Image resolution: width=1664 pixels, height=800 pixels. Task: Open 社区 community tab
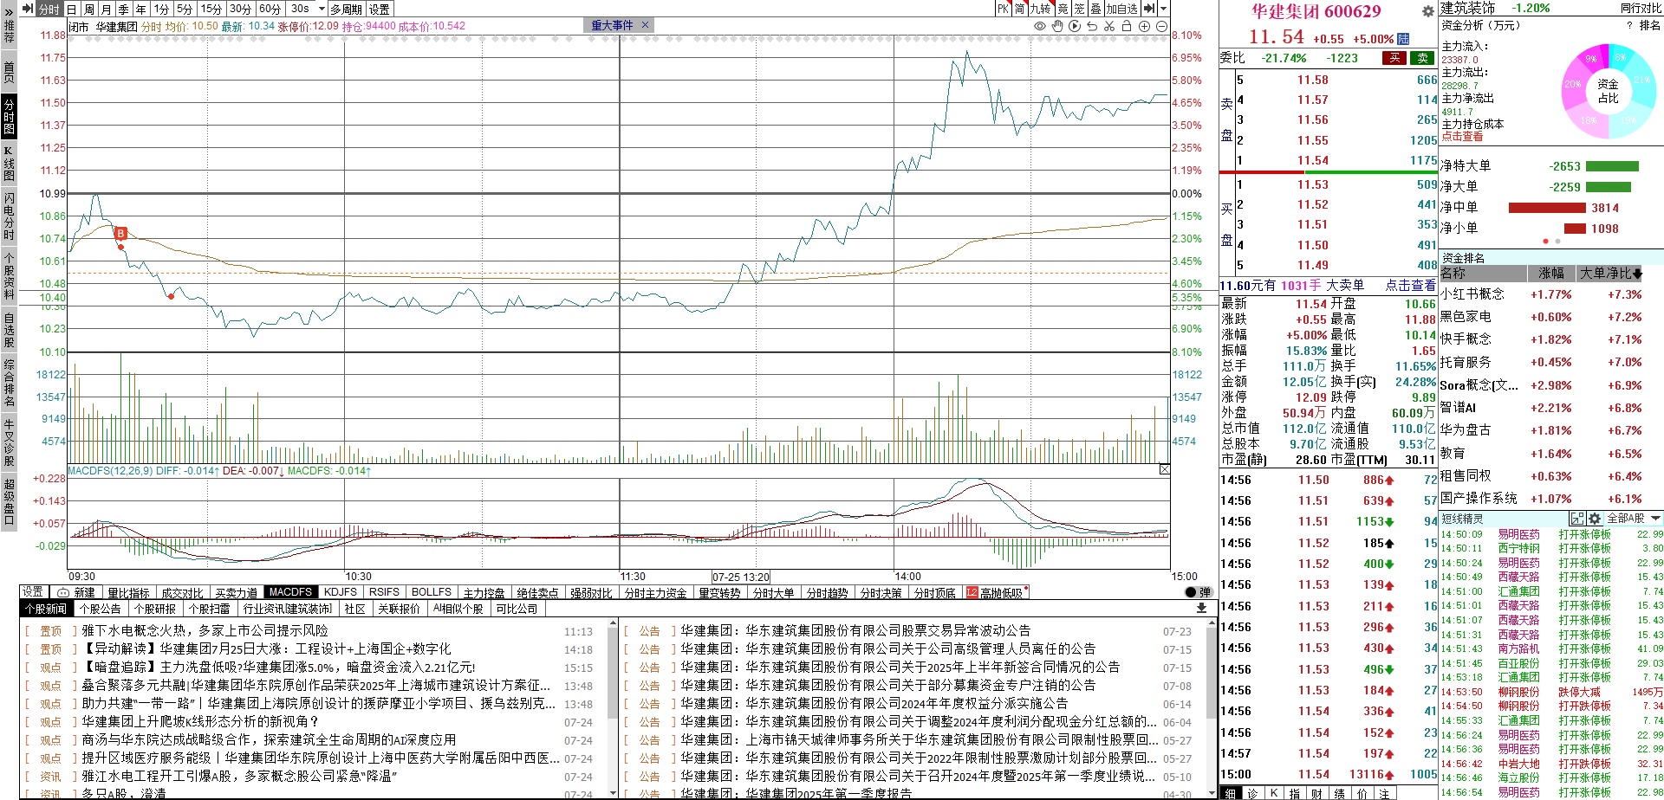(355, 609)
